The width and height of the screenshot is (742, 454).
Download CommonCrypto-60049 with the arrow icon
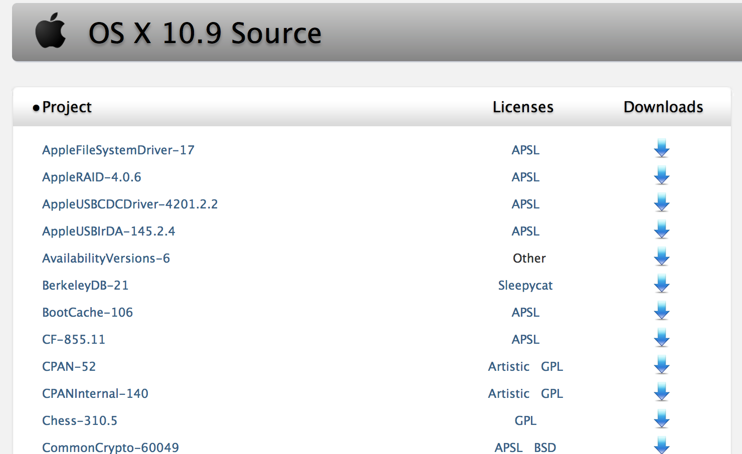(661, 445)
